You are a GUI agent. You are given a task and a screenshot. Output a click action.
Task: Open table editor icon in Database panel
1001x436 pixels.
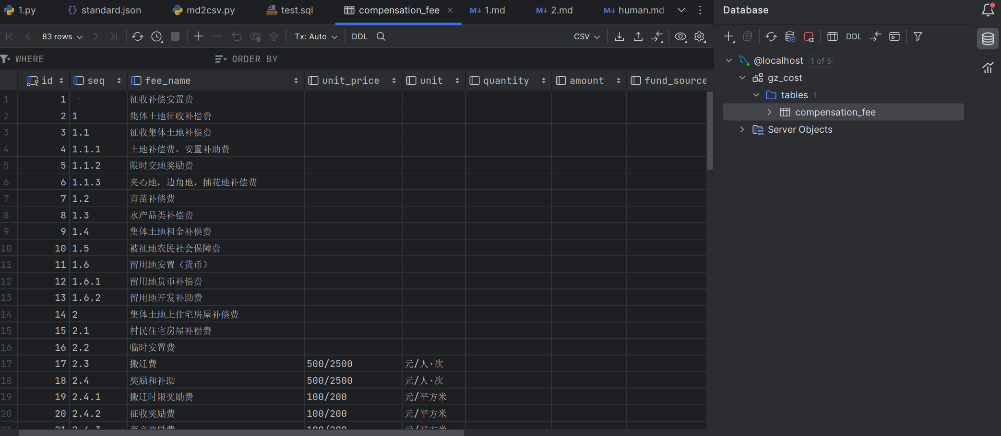click(833, 36)
